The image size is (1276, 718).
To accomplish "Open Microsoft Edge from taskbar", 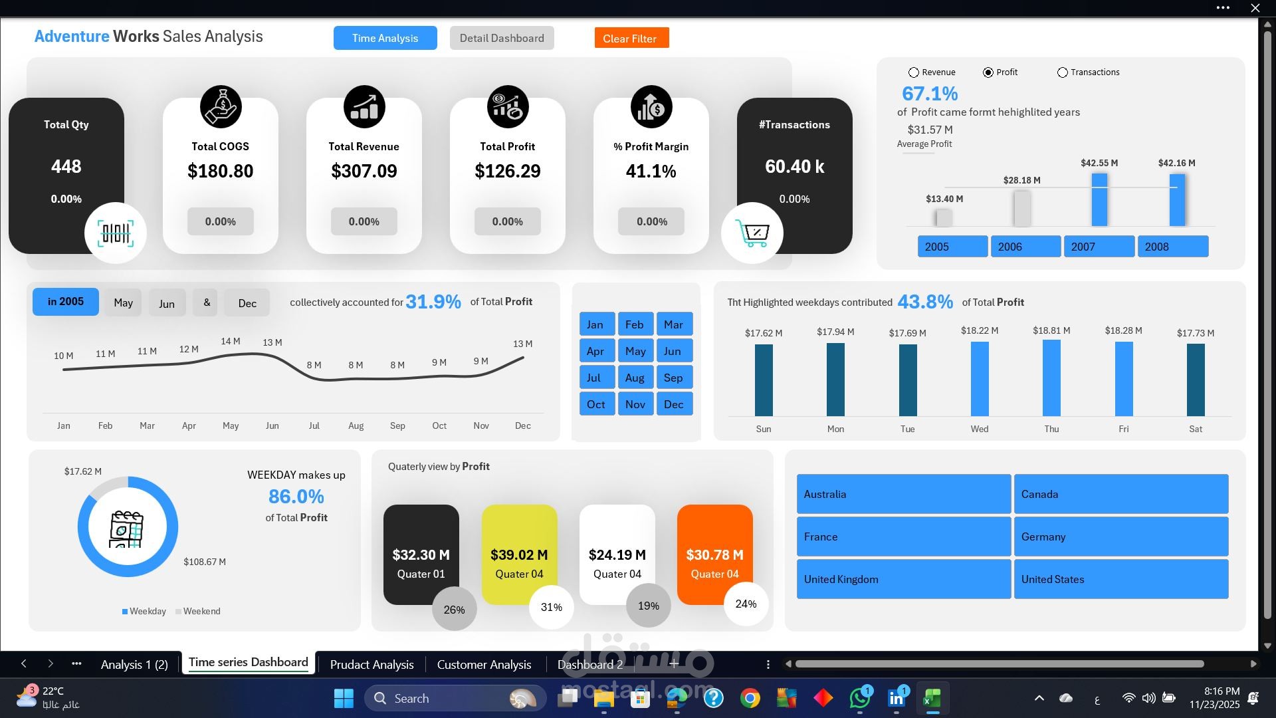I will 677,699.
